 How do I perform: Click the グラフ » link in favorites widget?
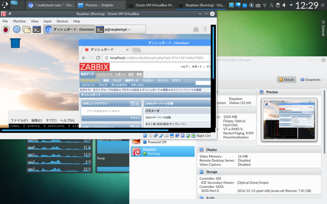coord(135,118)
